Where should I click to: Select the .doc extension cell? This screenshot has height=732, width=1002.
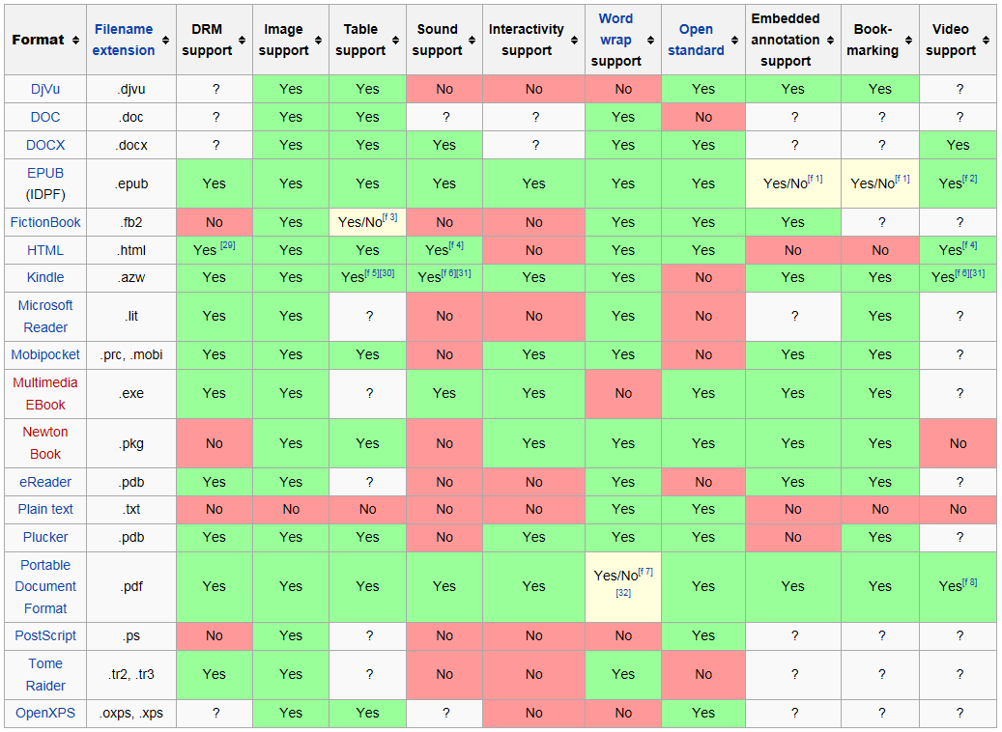pos(131,117)
